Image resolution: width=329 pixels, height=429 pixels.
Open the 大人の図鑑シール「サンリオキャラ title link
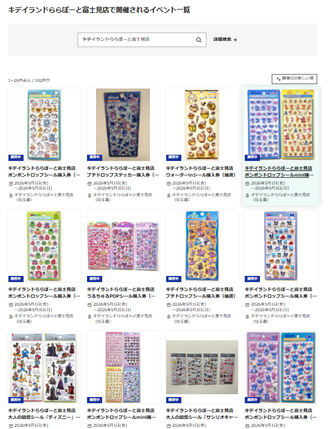click(202, 414)
